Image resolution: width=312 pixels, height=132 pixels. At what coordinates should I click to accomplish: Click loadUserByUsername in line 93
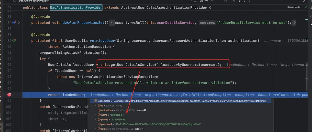coord(180,65)
